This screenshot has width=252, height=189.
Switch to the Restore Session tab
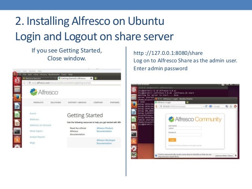click(39, 79)
